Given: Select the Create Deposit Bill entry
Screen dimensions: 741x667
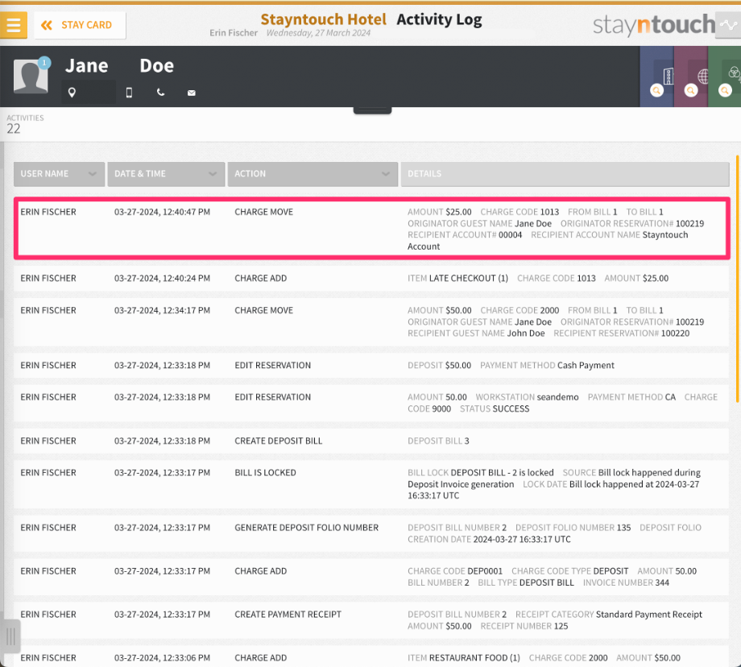Looking at the screenshot, I should 371,441.
